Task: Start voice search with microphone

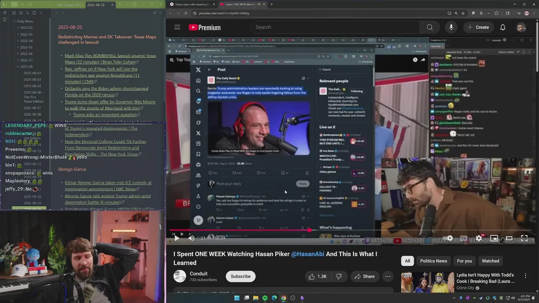Action: click(x=451, y=27)
